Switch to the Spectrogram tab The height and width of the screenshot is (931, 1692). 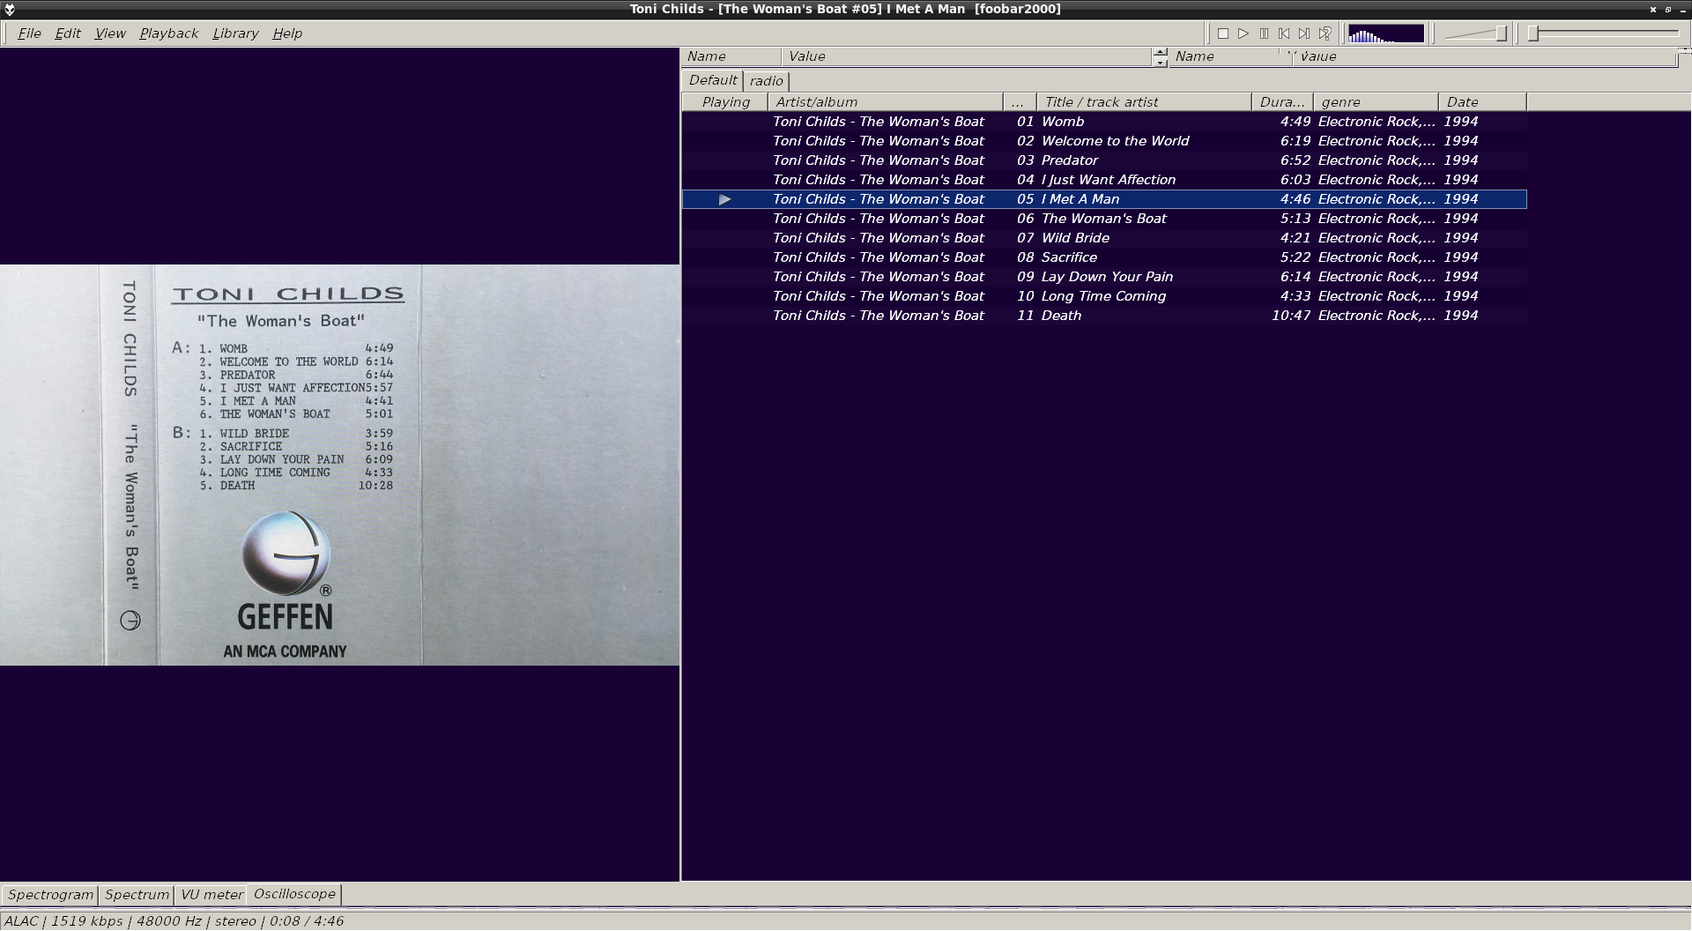(x=50, y=895)
